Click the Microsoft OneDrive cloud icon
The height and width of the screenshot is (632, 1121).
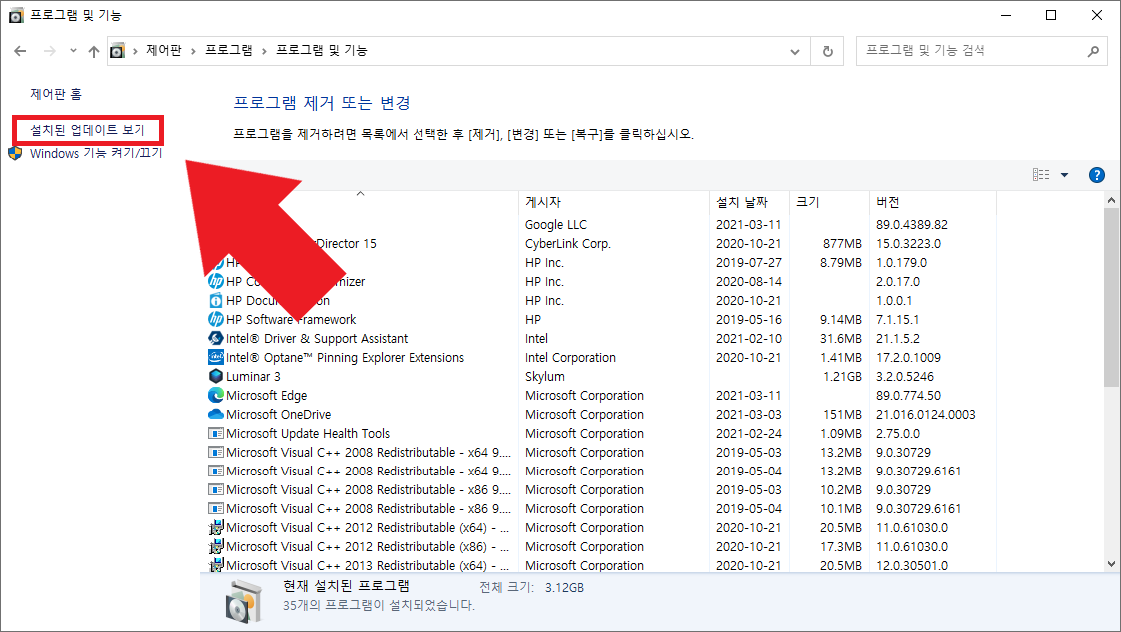tap(216, 415)
